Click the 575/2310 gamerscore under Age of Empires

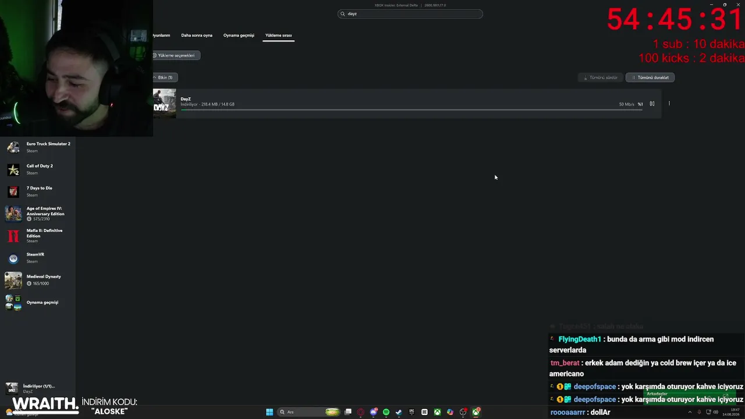point(40,219)
